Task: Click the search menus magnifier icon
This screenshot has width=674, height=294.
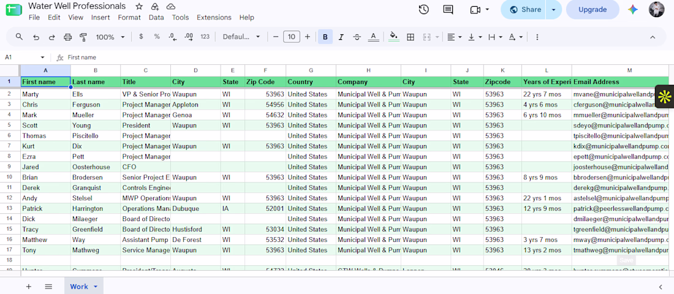Action: pos(19,37)
